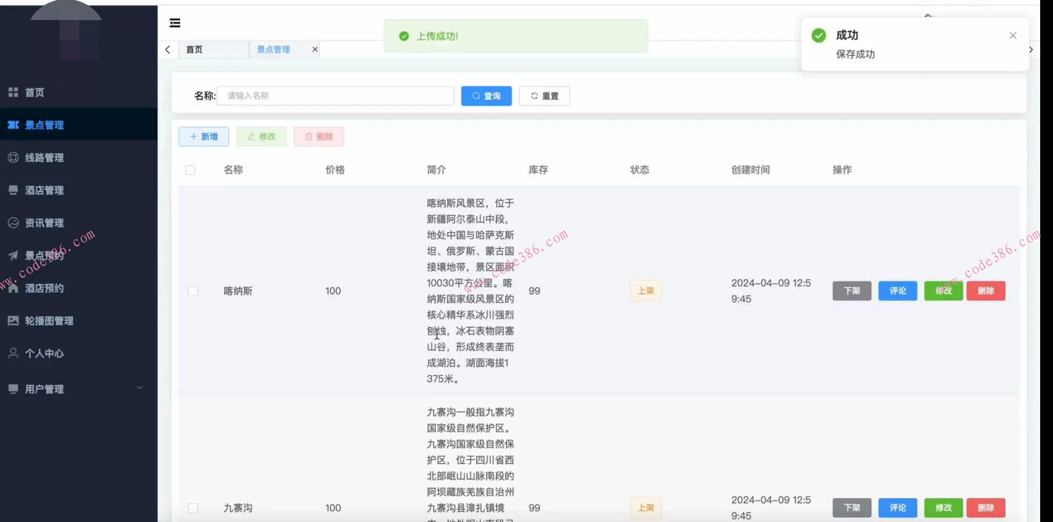Select the 景点管理 tab
This screenshot has width=1053, height=522.
[x=273, y=49]
